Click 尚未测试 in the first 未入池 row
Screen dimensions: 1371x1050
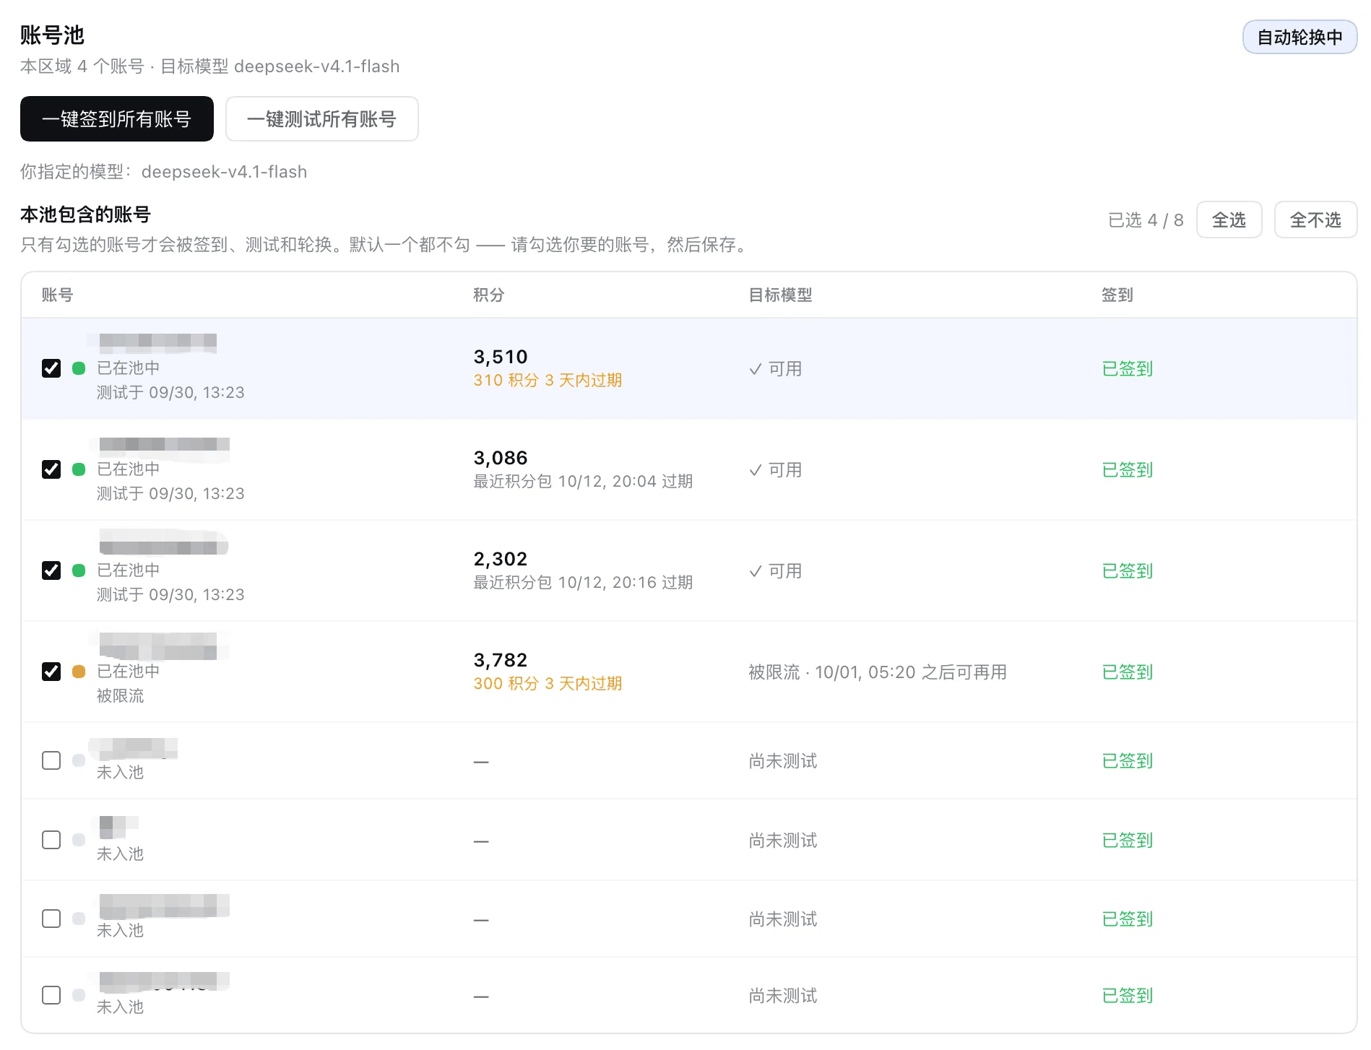(783, 761)
